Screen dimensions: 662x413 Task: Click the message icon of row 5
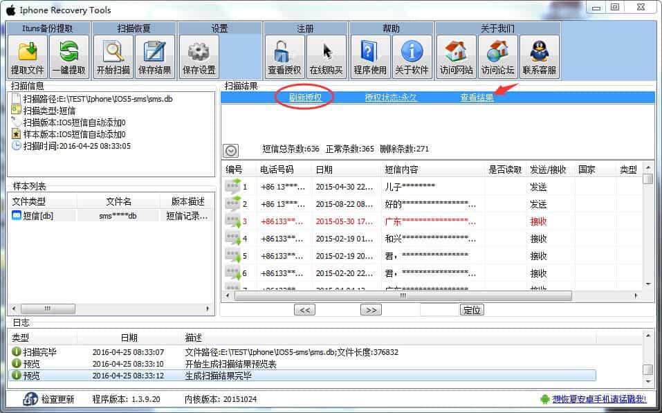[x=232, y=255]
